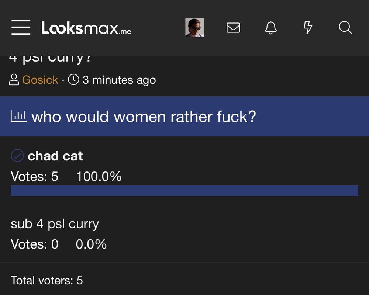Open the Looksmax.me home logo
This screenshot has width=369, height=295.
tap(86, 28)
